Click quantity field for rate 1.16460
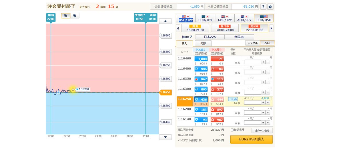The image size is (343, 148). [x=253, y=62]
